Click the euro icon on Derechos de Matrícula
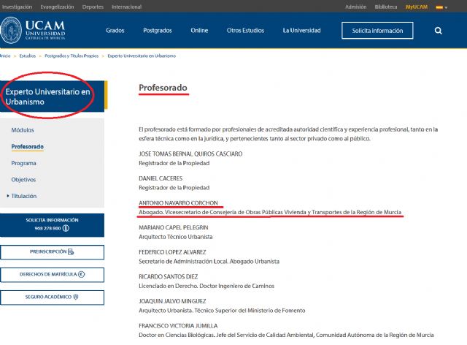 point(81,274)
